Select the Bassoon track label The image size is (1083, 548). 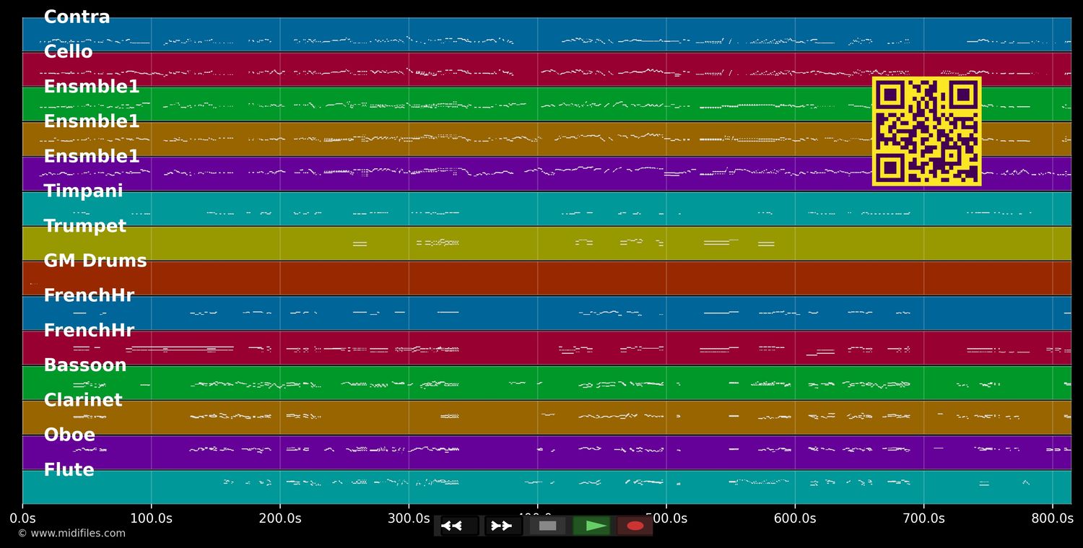(x=85, y=365)
